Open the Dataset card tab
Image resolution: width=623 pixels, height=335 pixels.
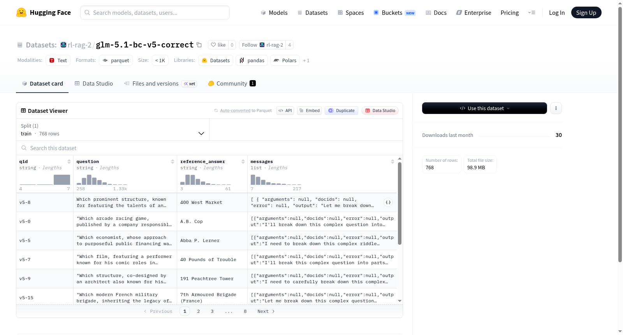click(42, 84)
